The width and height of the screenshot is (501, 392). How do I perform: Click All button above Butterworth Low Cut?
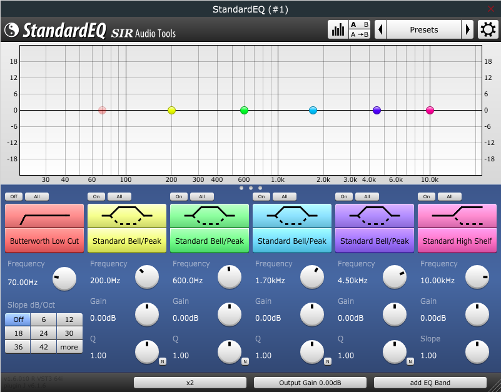click(37, 196)
